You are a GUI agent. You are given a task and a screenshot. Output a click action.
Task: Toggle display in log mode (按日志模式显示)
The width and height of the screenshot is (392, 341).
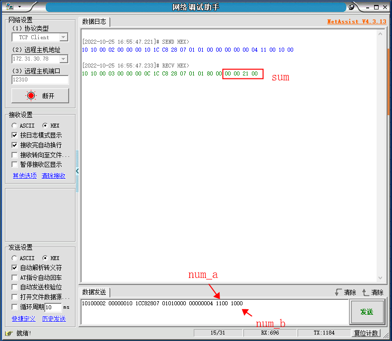pos(15,135)
